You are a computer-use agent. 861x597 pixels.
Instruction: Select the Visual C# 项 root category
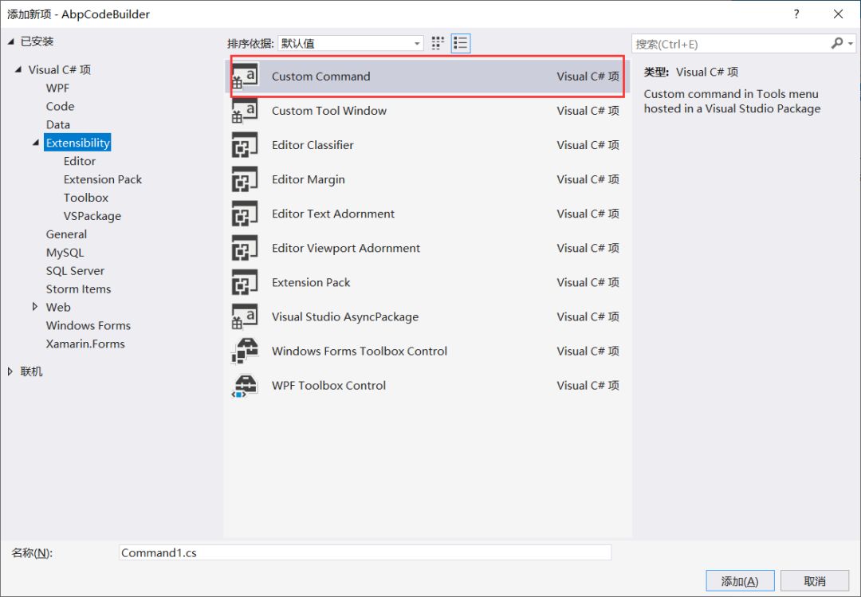59,70
